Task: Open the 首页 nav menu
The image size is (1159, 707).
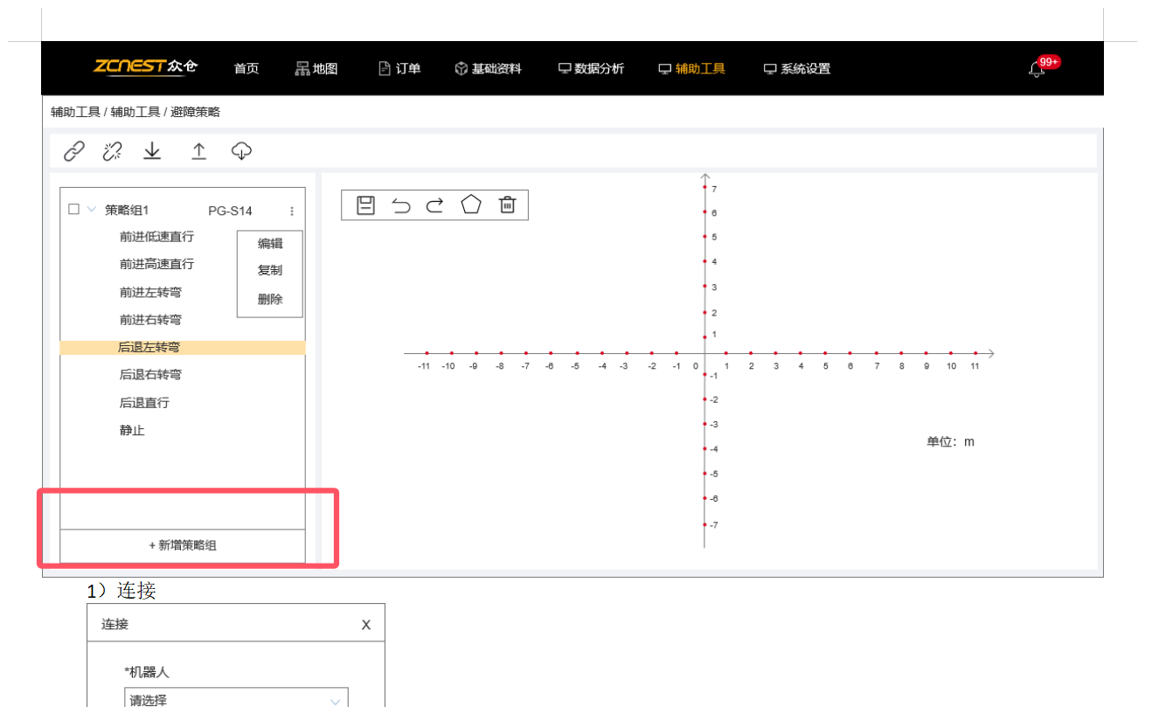Action: (246, 69)
